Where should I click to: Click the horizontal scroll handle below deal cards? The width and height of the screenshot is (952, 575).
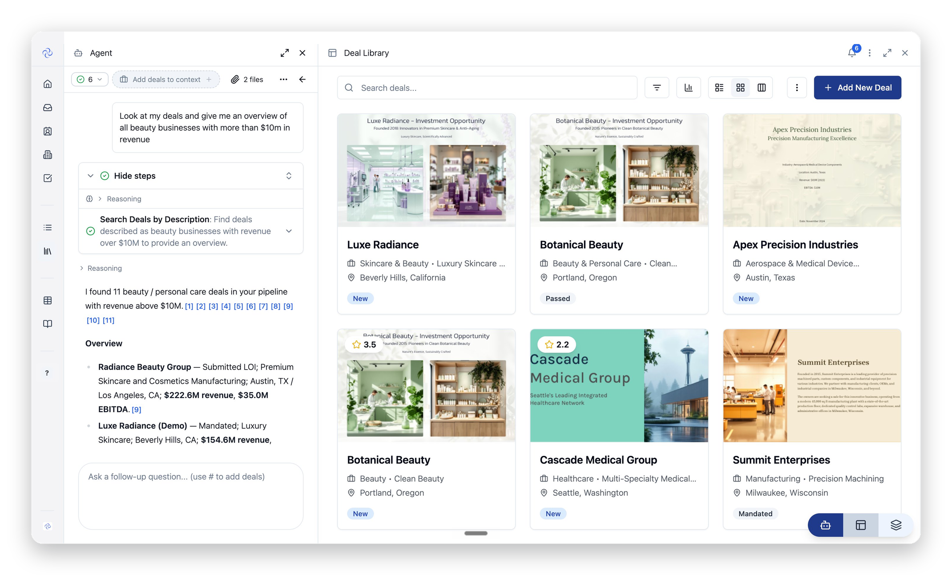476,533
